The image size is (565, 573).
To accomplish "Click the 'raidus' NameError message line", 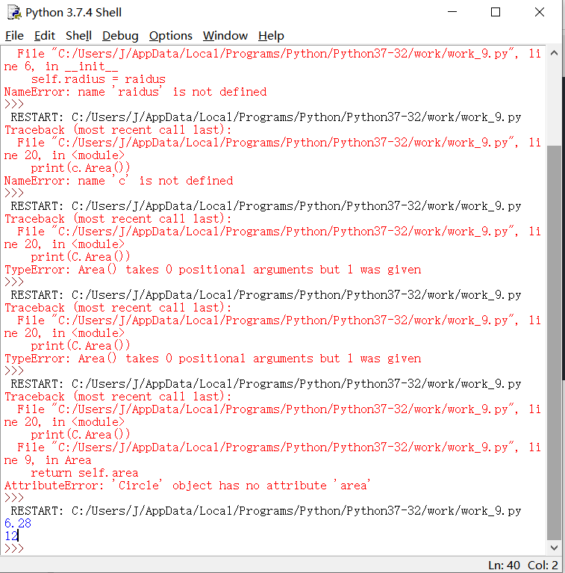I will click(135, 92).
